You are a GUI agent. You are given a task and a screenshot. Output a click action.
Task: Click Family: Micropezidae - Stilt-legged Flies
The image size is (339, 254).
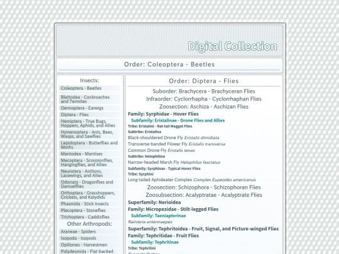173,209
